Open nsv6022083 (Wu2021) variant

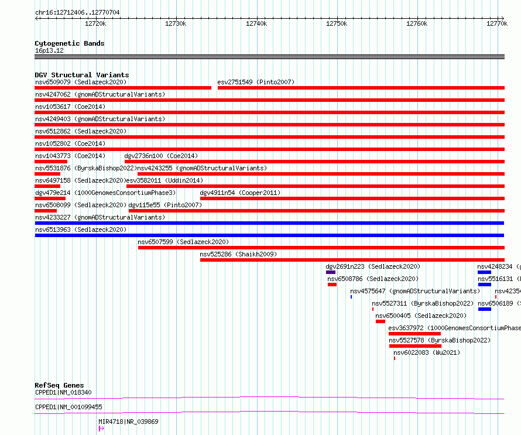pos(427,352)
